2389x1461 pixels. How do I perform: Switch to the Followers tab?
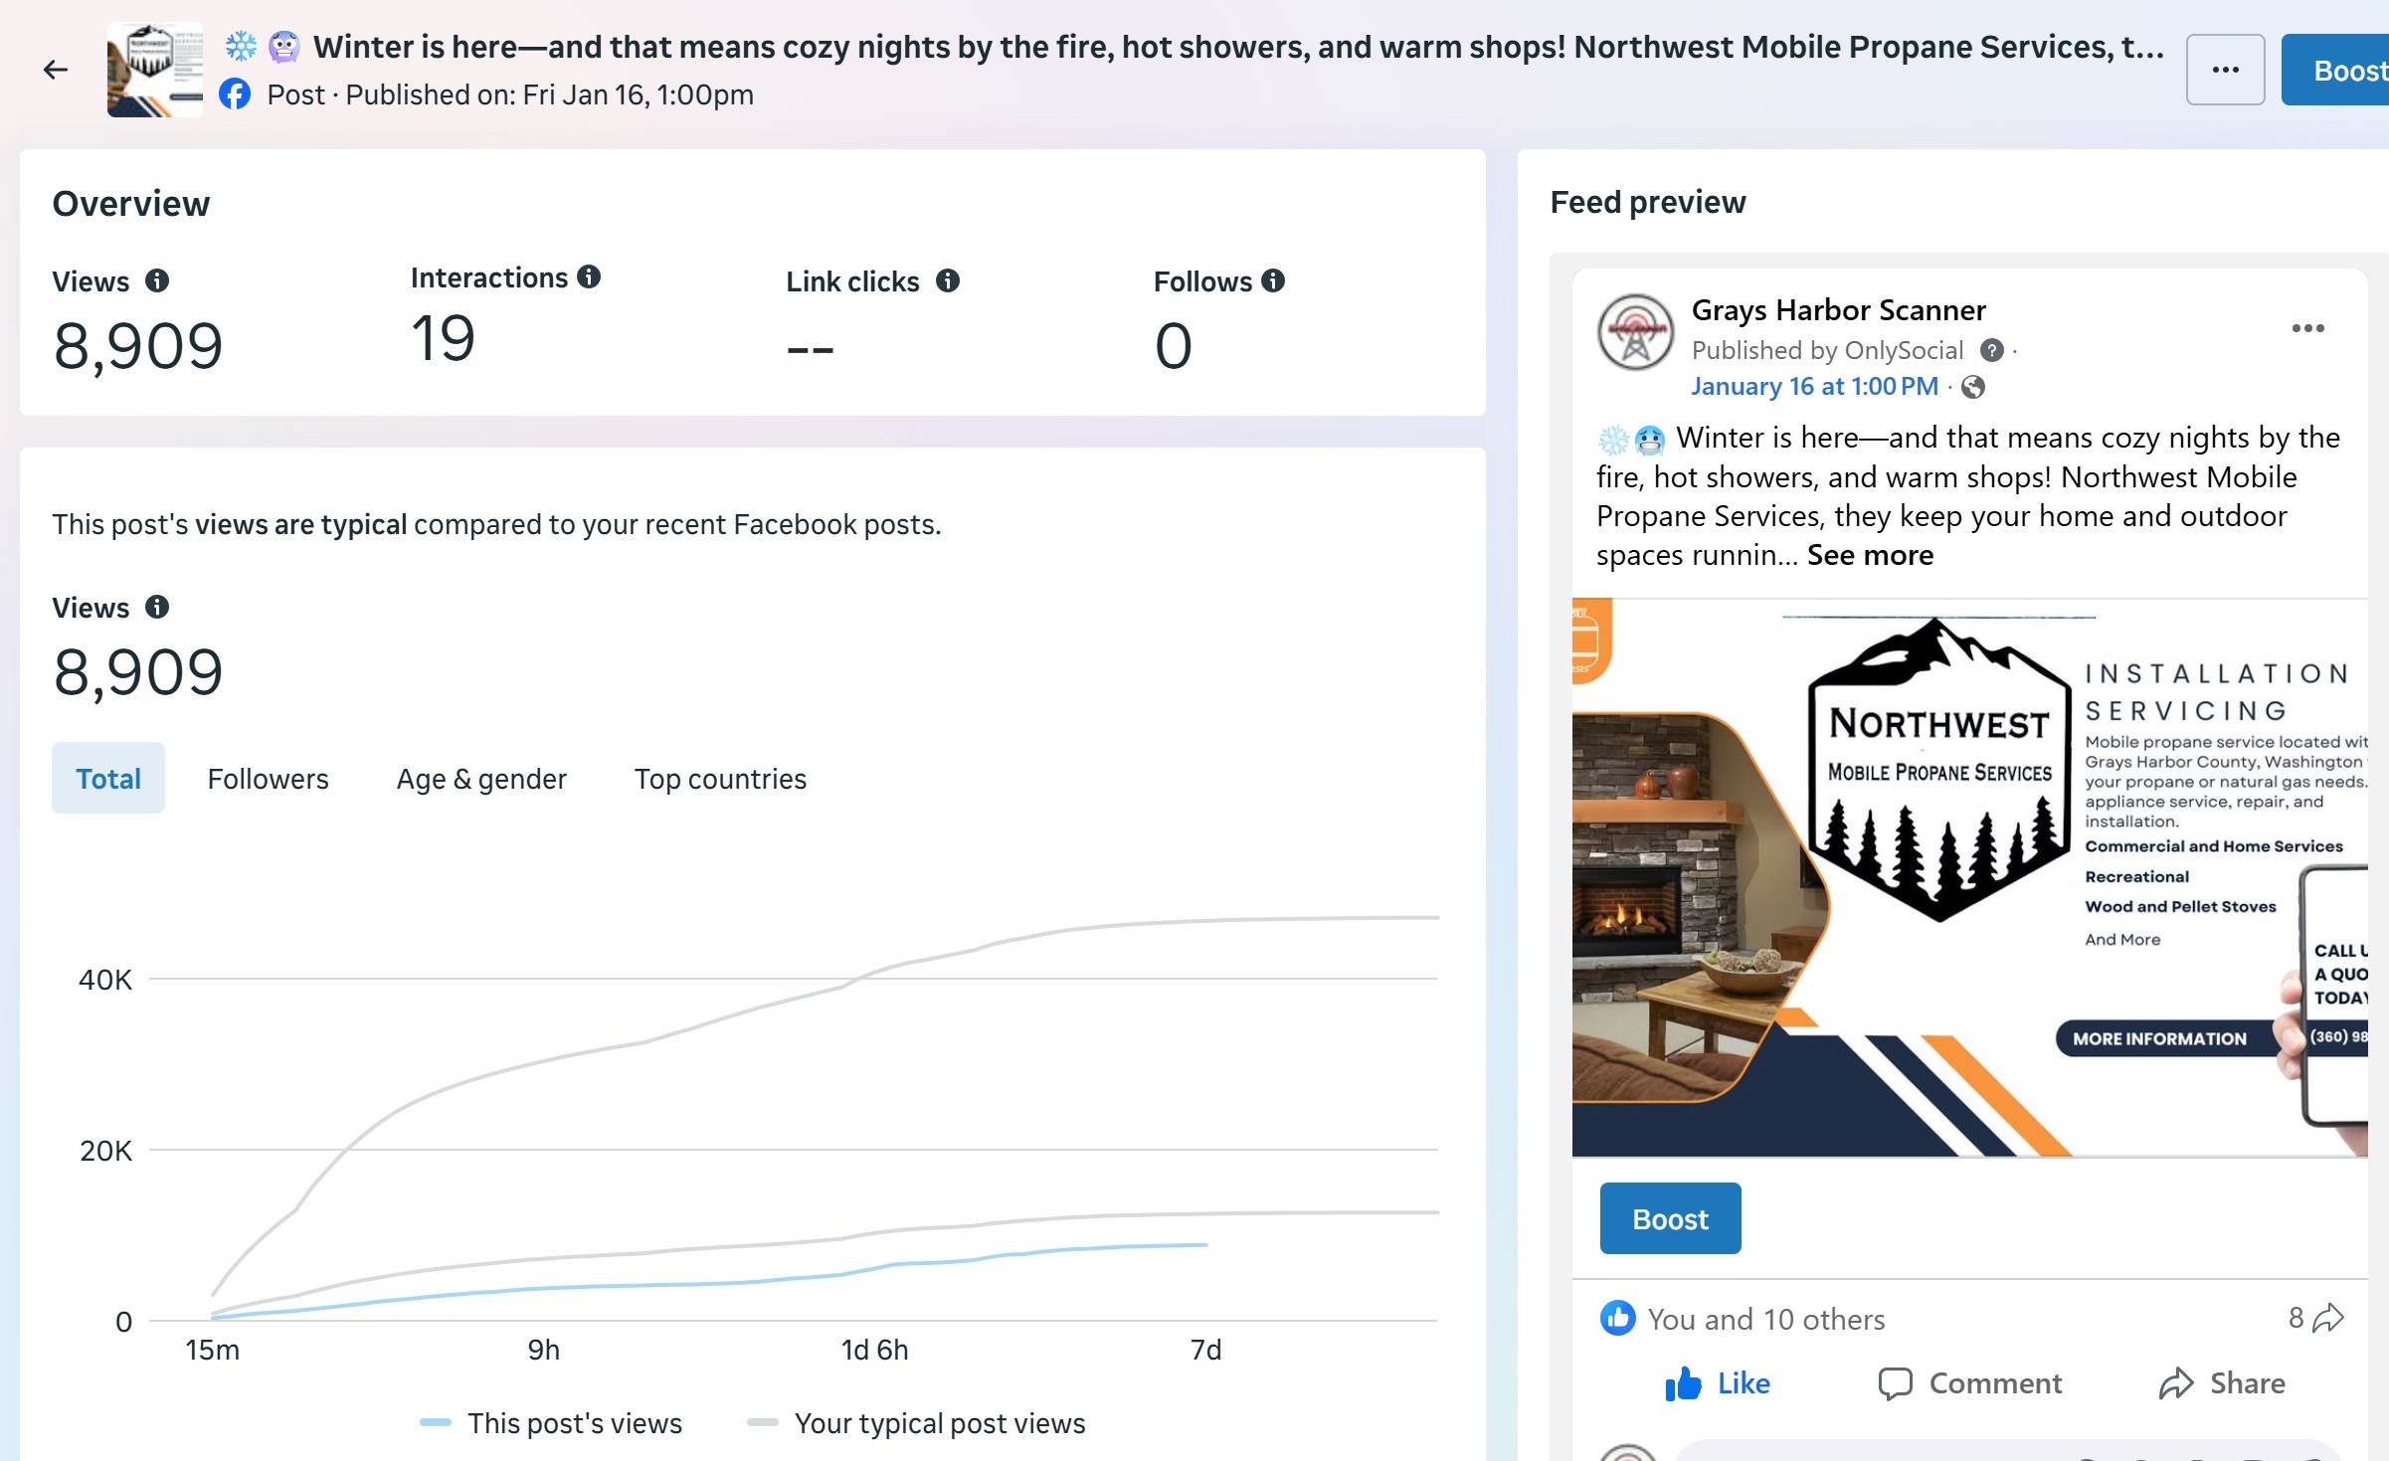click(268, 779)
